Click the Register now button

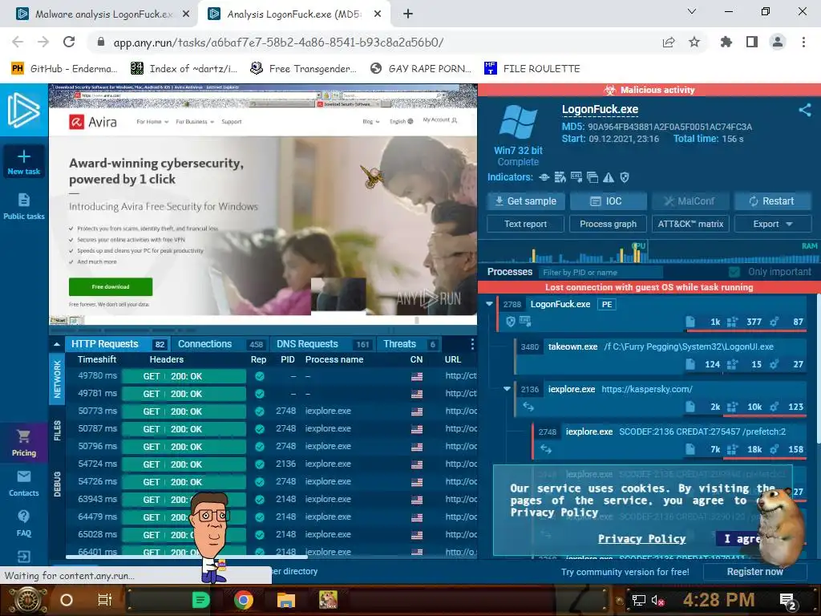pyautogui.click(x=754, y=572)
